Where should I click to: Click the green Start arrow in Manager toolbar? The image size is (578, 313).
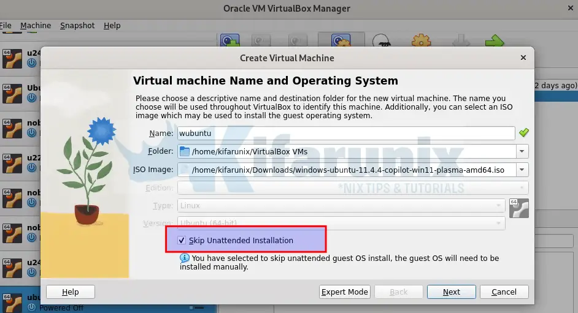(x=495, y=41)
